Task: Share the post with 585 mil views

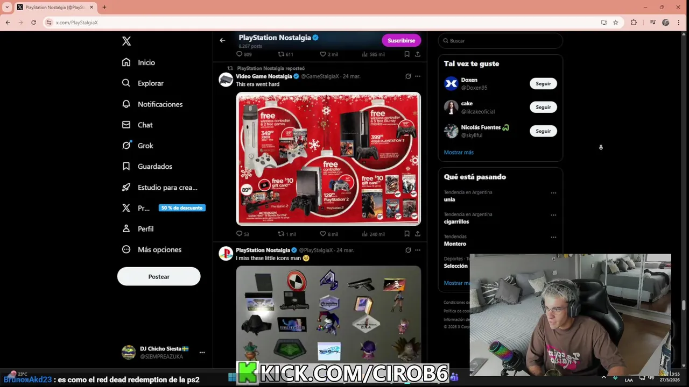Action: tap(418, 54)
